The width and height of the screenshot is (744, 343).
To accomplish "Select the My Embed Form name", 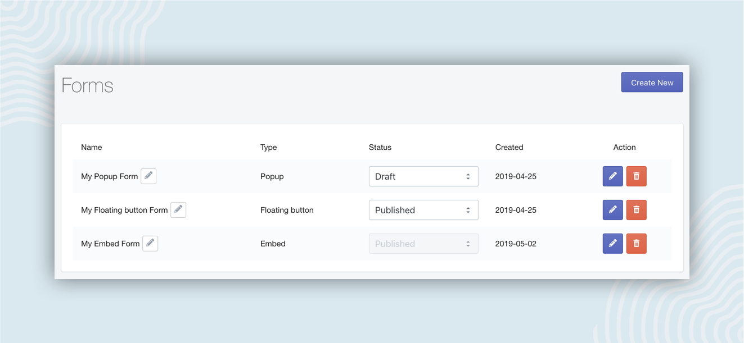I will [x=110, y=244].
